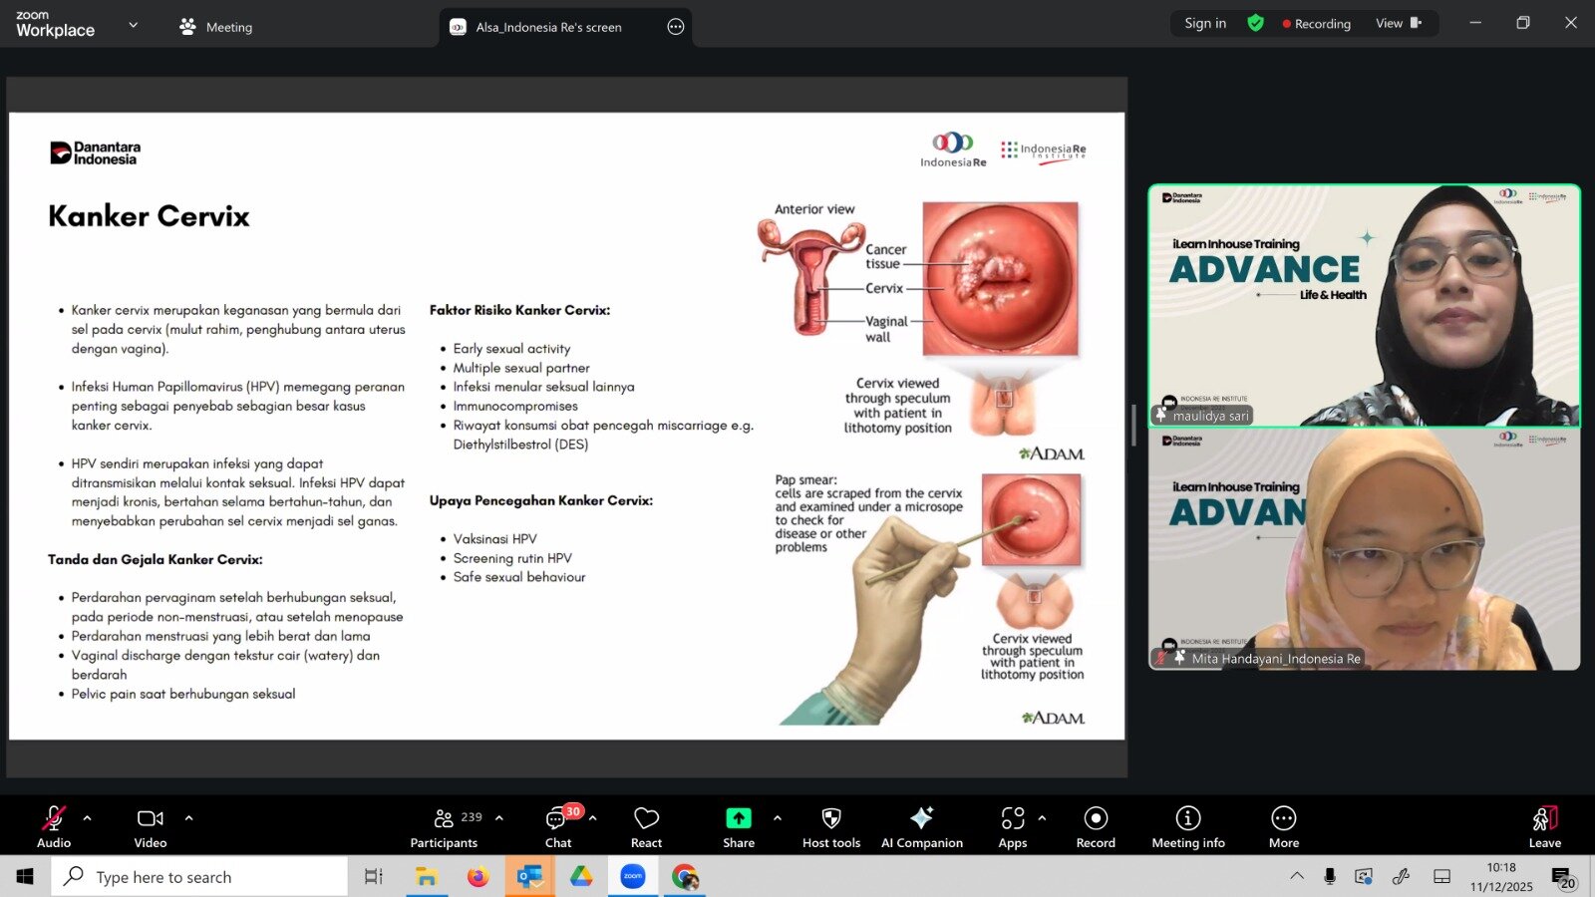
Task: Open the Zoom Workplace dropdown chevron
Action: [x=134, y=25]
